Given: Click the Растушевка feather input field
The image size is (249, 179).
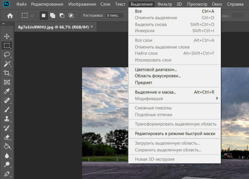Looking at the screenshot, I should tap(115, 16).
